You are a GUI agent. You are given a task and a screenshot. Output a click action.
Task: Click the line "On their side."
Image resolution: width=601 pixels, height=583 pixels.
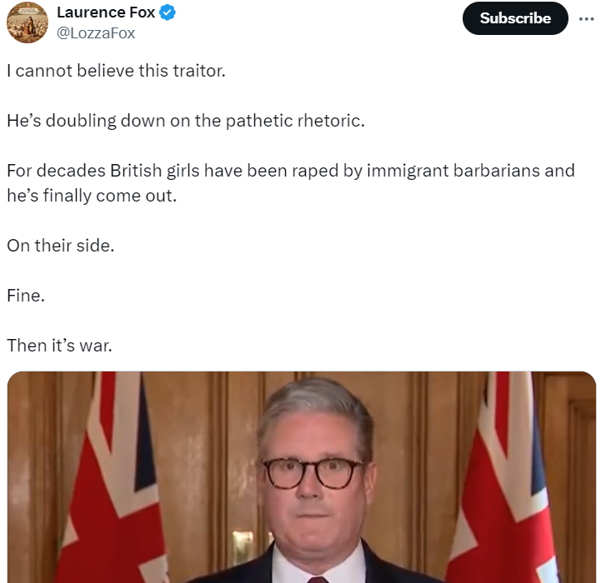(59, 246)
